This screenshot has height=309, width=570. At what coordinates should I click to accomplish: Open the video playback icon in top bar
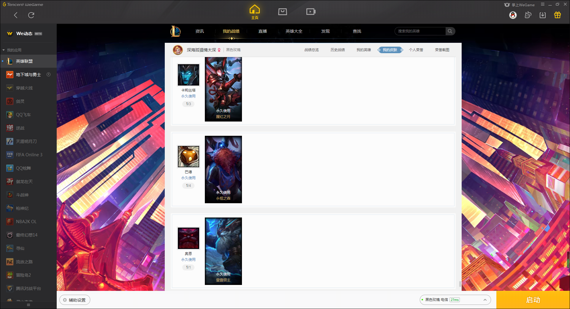311,12
